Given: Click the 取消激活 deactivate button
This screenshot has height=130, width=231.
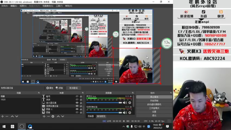Looking at the screenshot, I should (73, 88).
